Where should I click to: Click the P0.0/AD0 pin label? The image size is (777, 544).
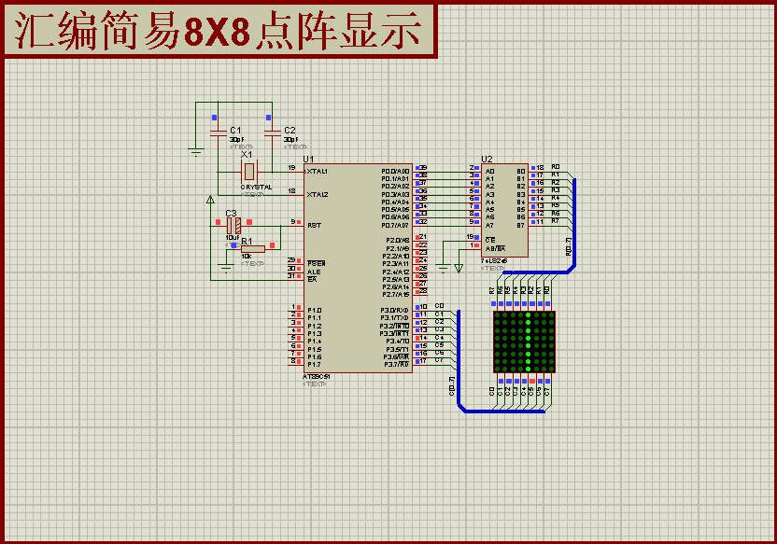click(395, 172)
